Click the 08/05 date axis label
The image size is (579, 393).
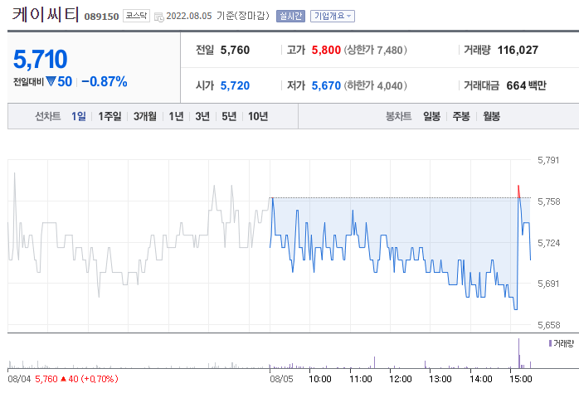(x=281, y=379)
